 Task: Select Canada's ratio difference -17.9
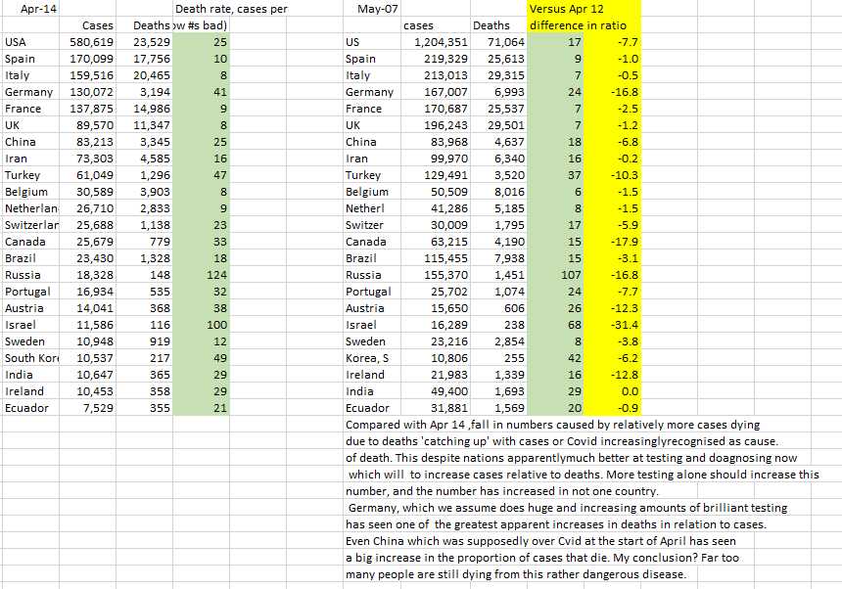click(x=624, y=242)
